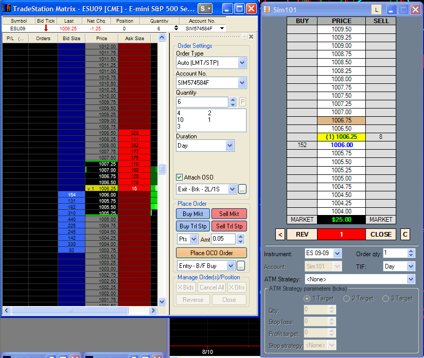Open Exit - Brk - 2L/1S dropdown

(232, 189)
